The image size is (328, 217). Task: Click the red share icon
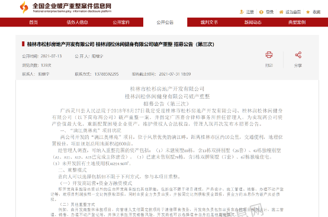[298, 55]
